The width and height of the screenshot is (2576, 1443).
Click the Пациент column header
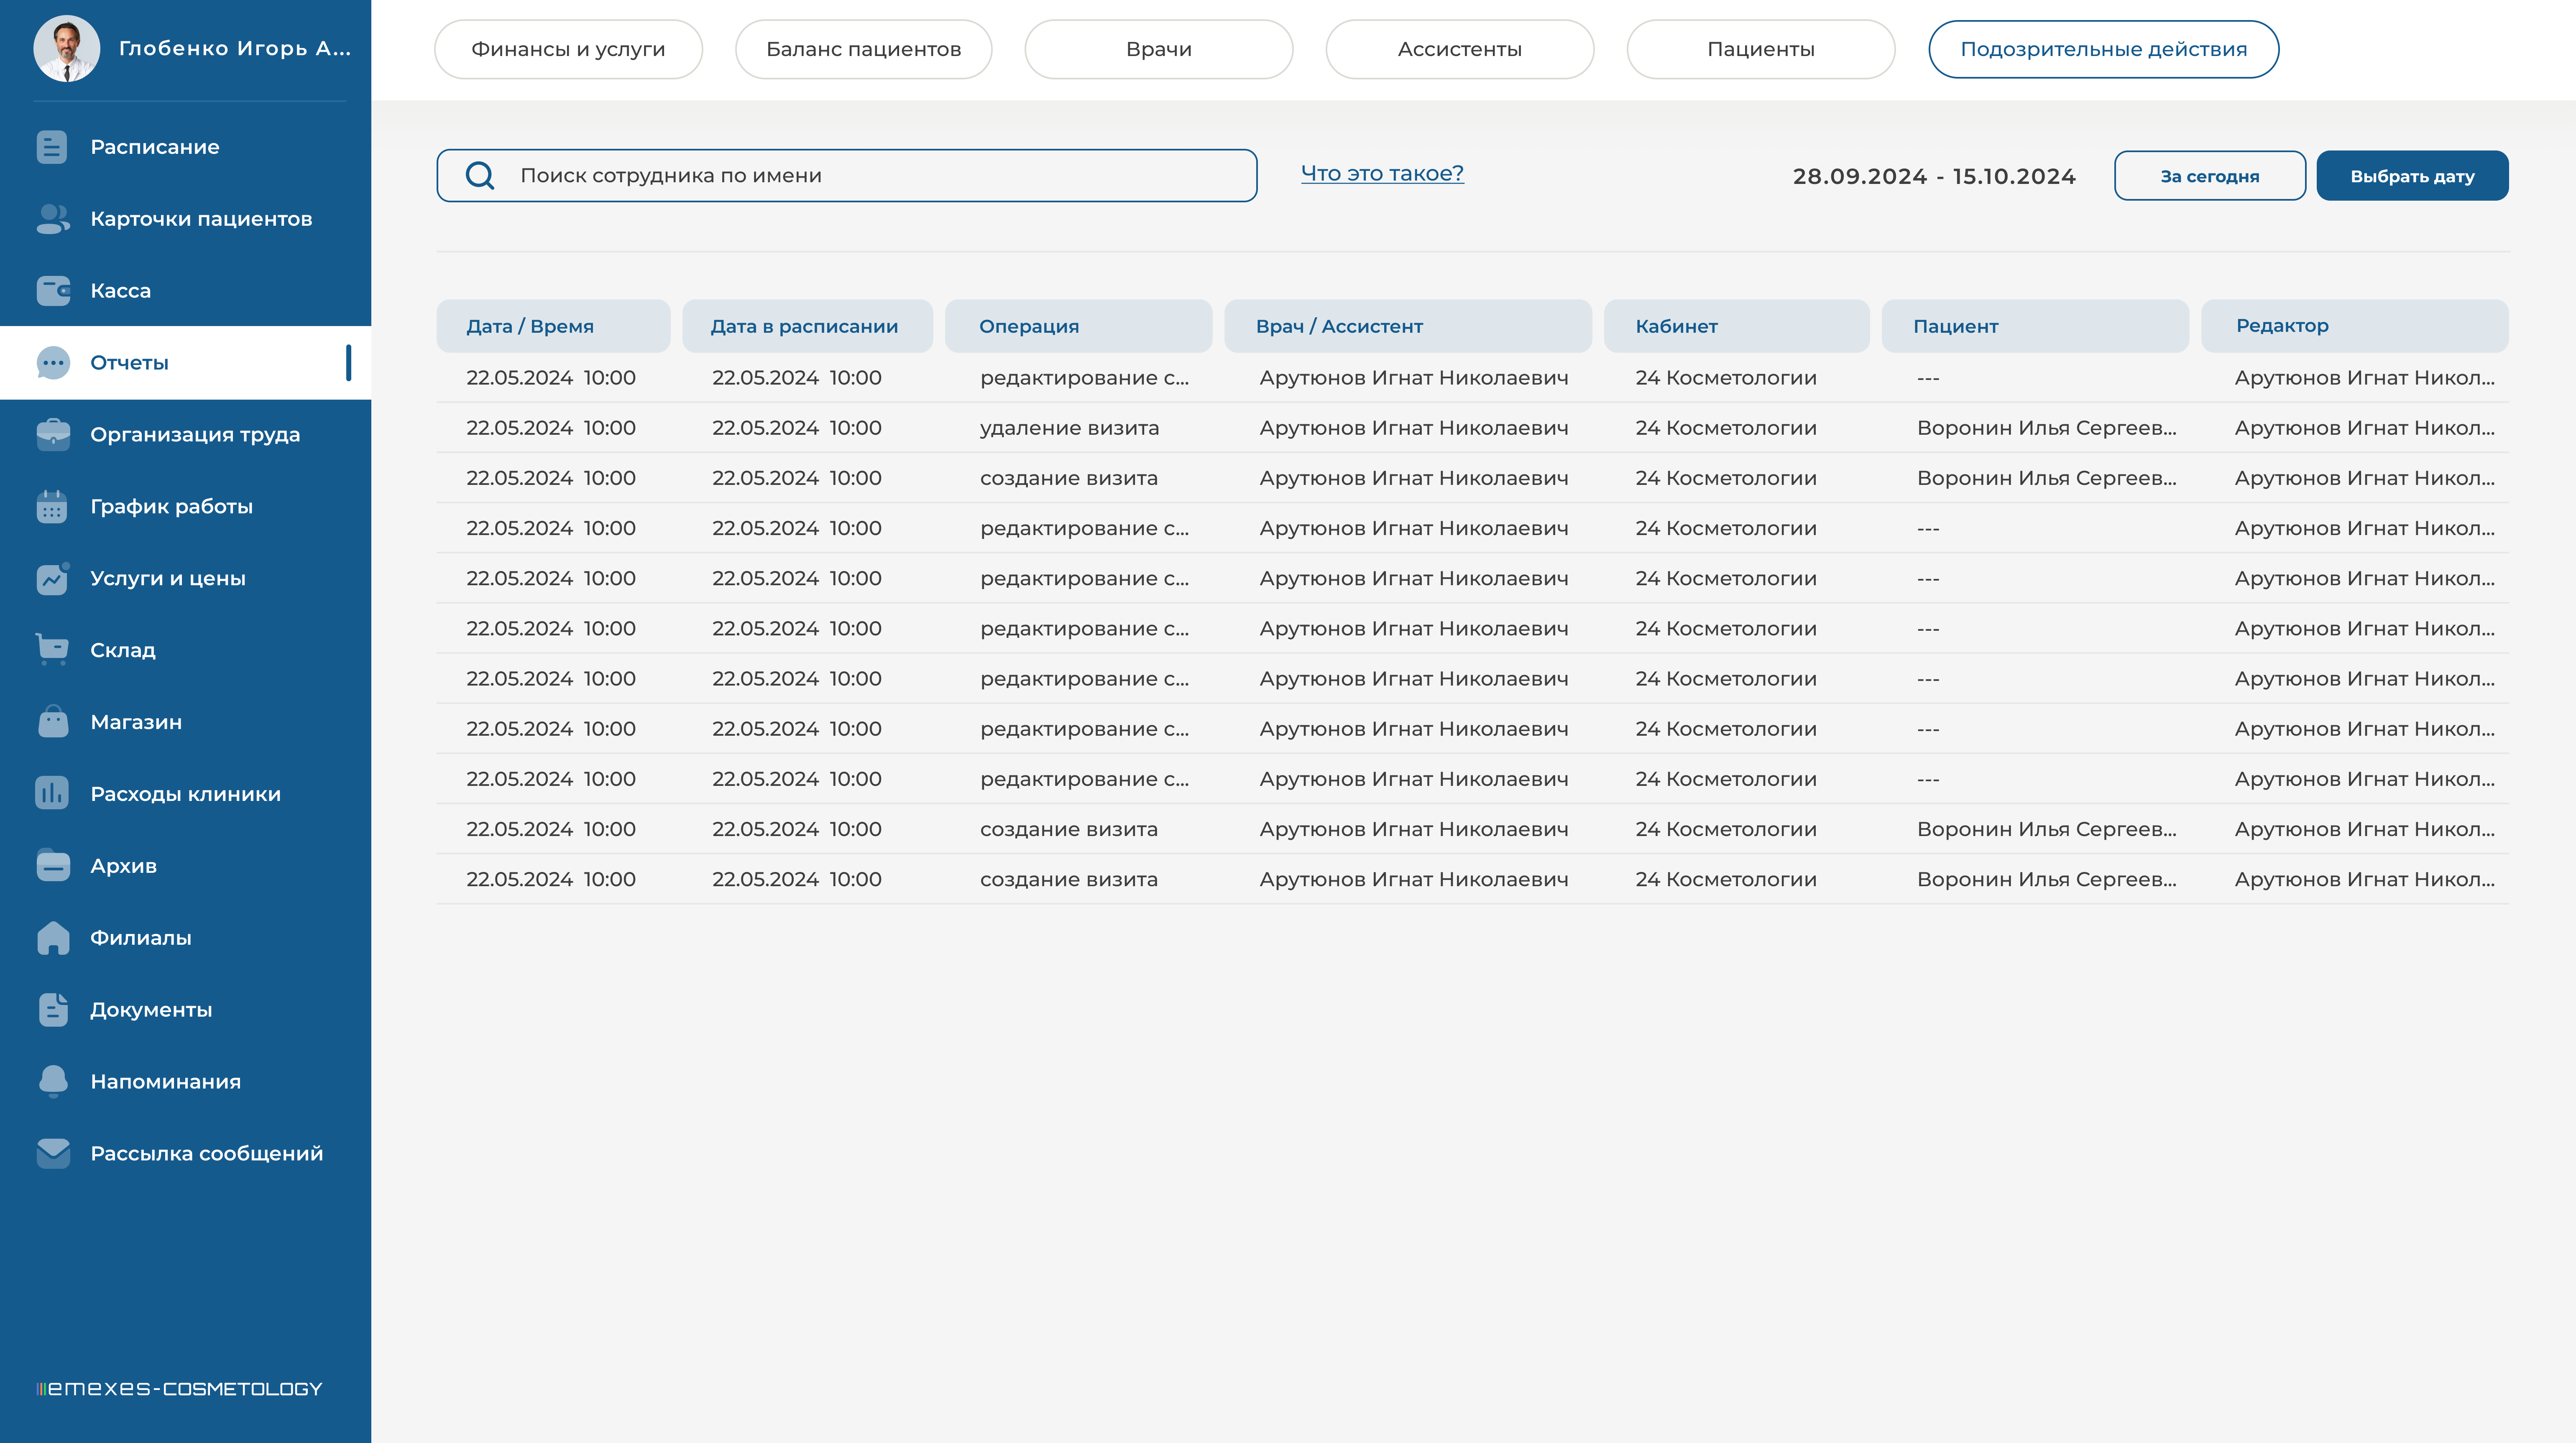click(2035, 326)
